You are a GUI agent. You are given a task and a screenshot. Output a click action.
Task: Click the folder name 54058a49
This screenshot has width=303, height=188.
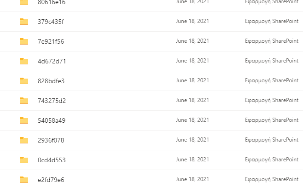point(52,120)
